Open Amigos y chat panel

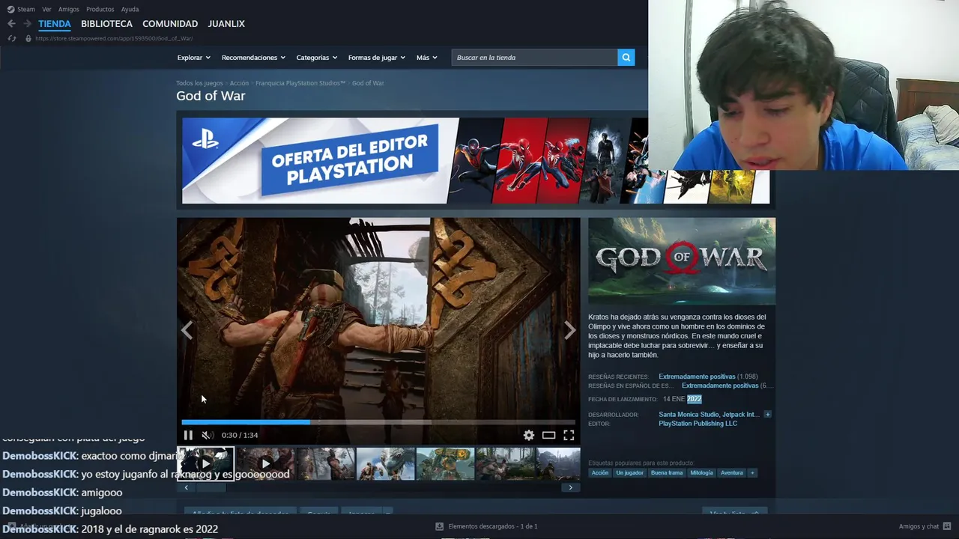pyautogui.click(x=919, y=526)
